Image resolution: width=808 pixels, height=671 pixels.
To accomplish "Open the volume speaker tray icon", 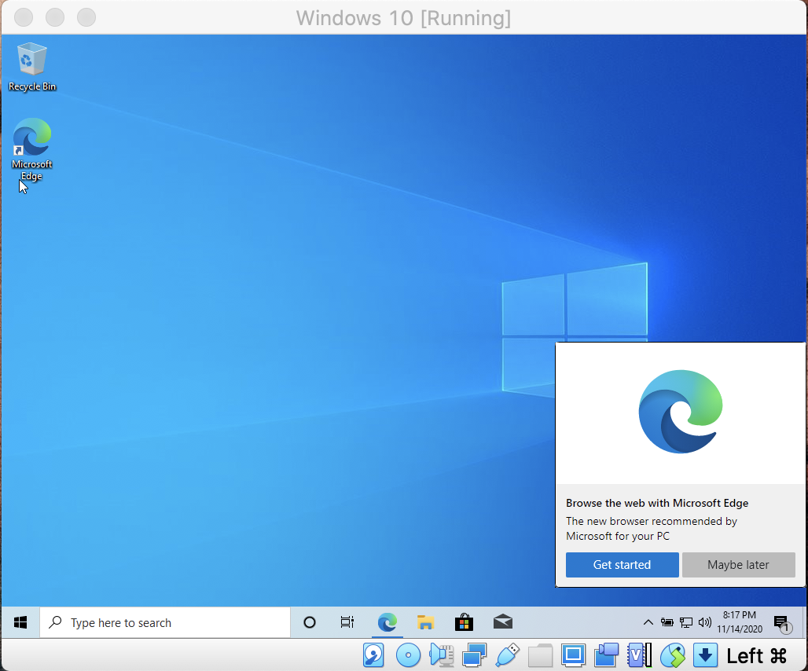I will [704, 622].
